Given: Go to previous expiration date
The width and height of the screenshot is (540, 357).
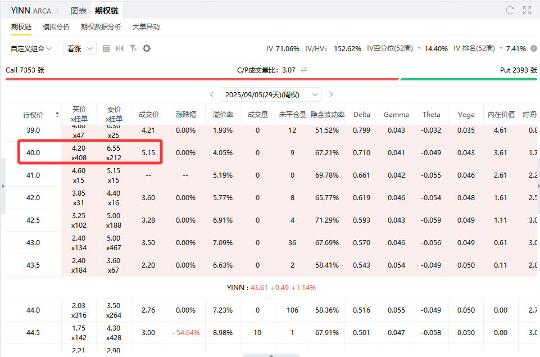Looking at the screenshot, I should [x=212, y=94].
